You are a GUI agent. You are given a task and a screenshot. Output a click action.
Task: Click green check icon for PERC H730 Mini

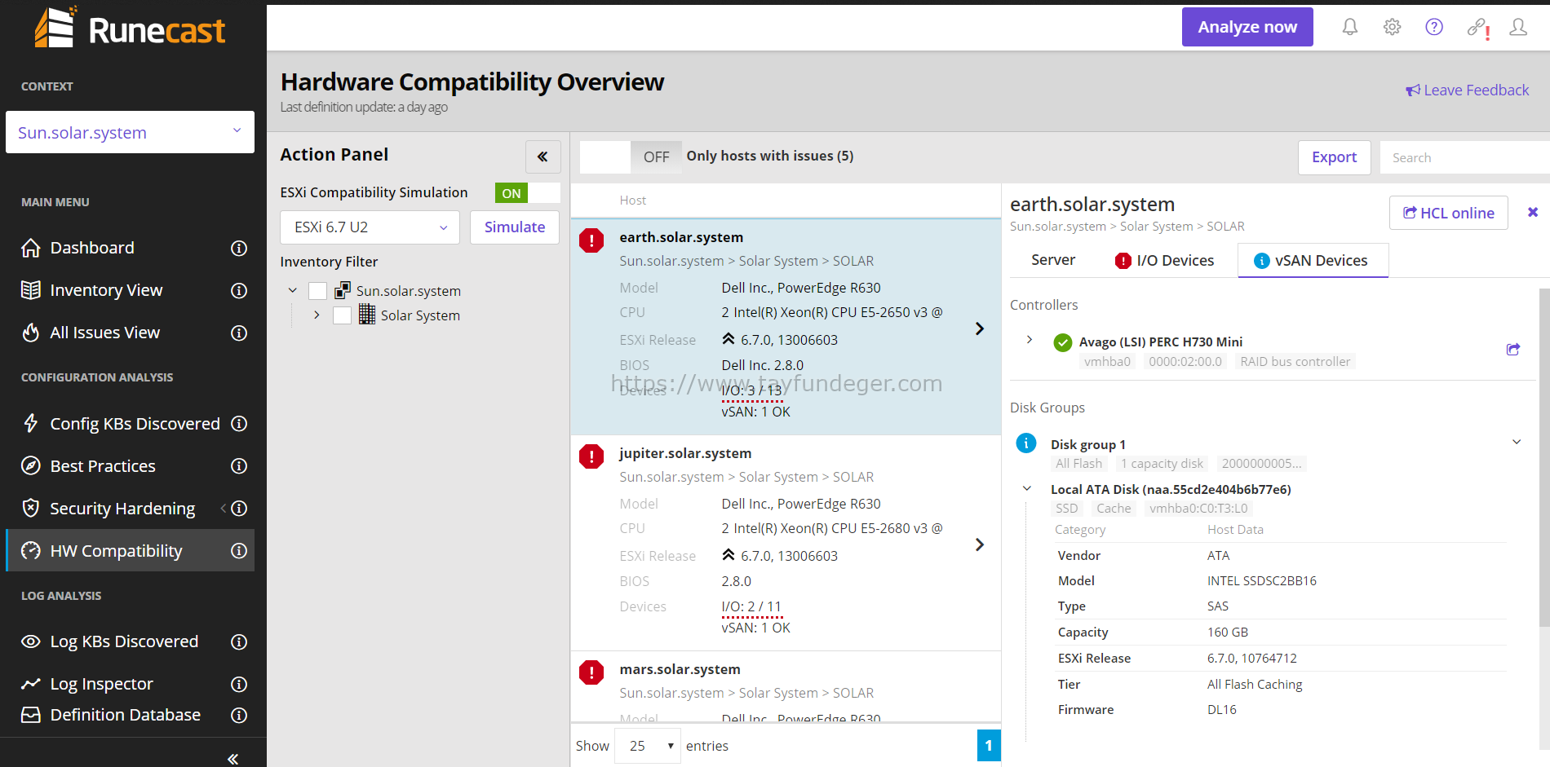point(1062,342)
